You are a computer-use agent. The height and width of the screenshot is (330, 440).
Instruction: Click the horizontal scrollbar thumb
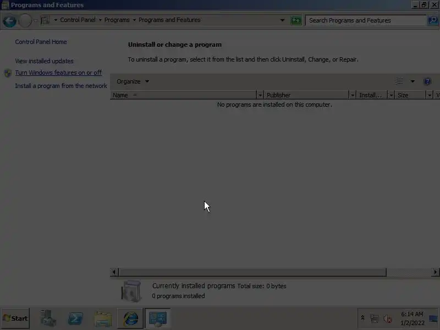pyautogui.click(x=252, y=272)
